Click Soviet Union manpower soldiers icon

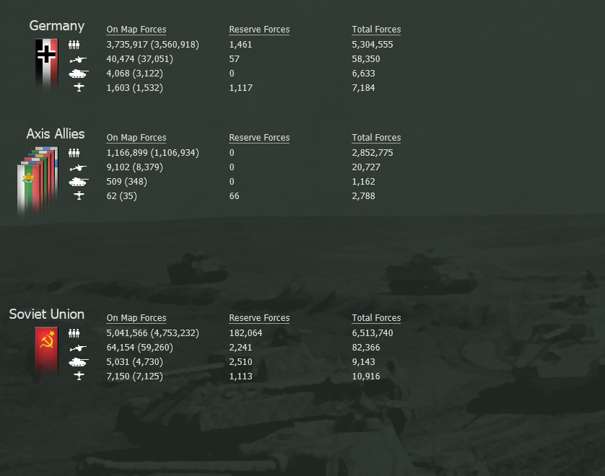(74, 333)
